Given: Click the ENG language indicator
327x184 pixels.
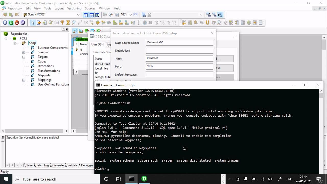Looking at the screenshot, I should click(289, 179).
